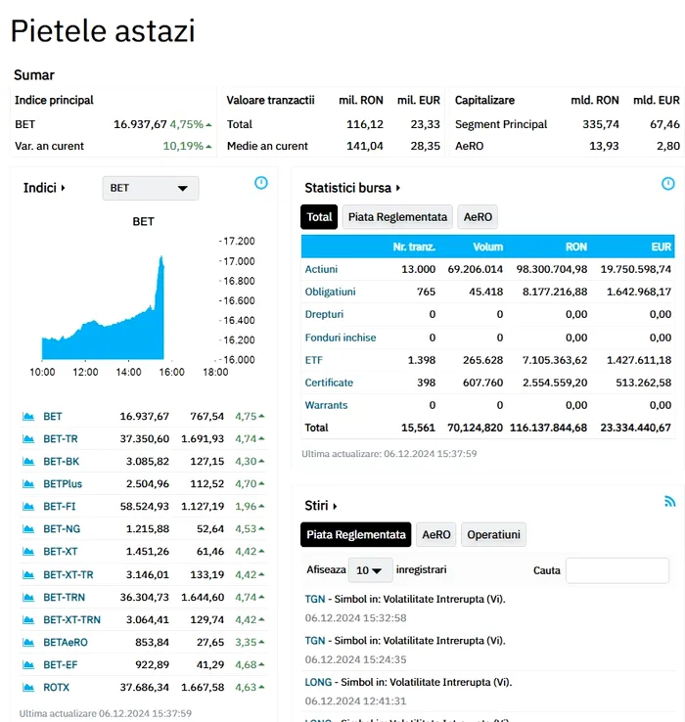The width and height of the screenshot is (685, 722).
Task: Click the clock icon in Statistici bursa panel
Action: pos(668,183)
